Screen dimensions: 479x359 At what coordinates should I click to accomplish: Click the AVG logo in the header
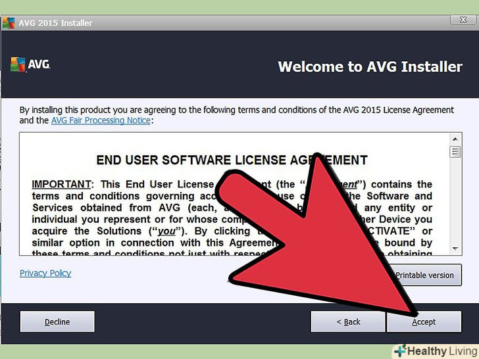tap(30, 64)
